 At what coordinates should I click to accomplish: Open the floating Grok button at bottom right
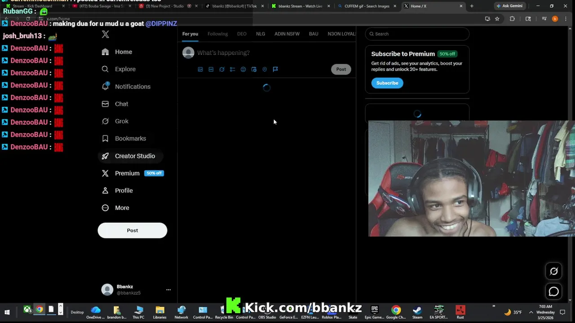[554, 271]
